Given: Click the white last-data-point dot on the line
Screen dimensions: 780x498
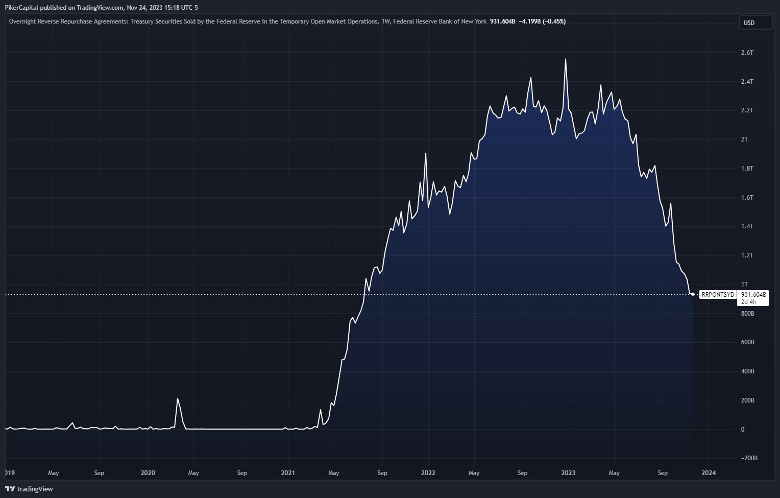Looking at the screenshot, I should click(x=692, y=294).
